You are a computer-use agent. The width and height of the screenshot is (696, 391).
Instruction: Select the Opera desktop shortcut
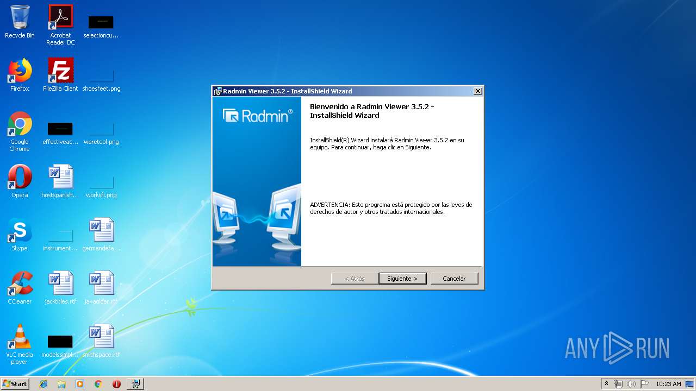20,181
